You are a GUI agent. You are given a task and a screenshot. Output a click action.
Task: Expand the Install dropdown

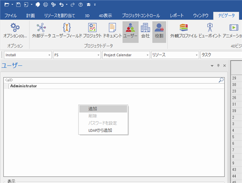pyautogui.click(x=49, y=55)
